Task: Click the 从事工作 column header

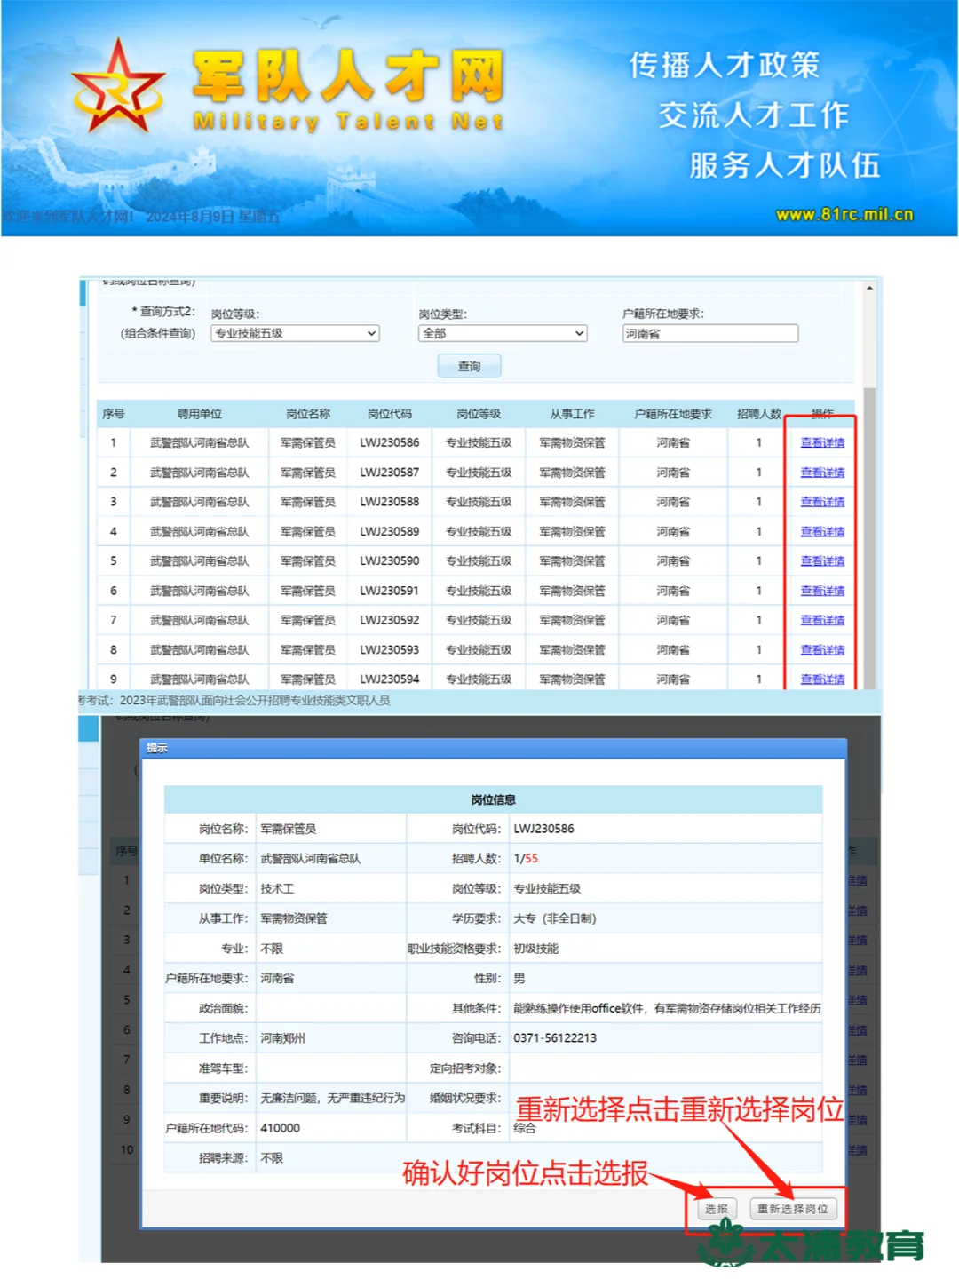Action: tap(572, 414)
